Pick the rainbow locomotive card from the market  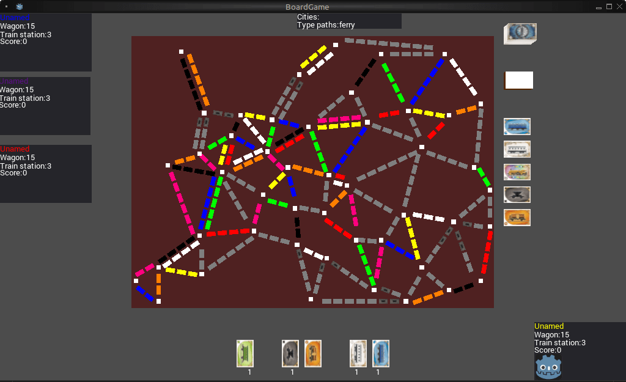pos(517,172)
